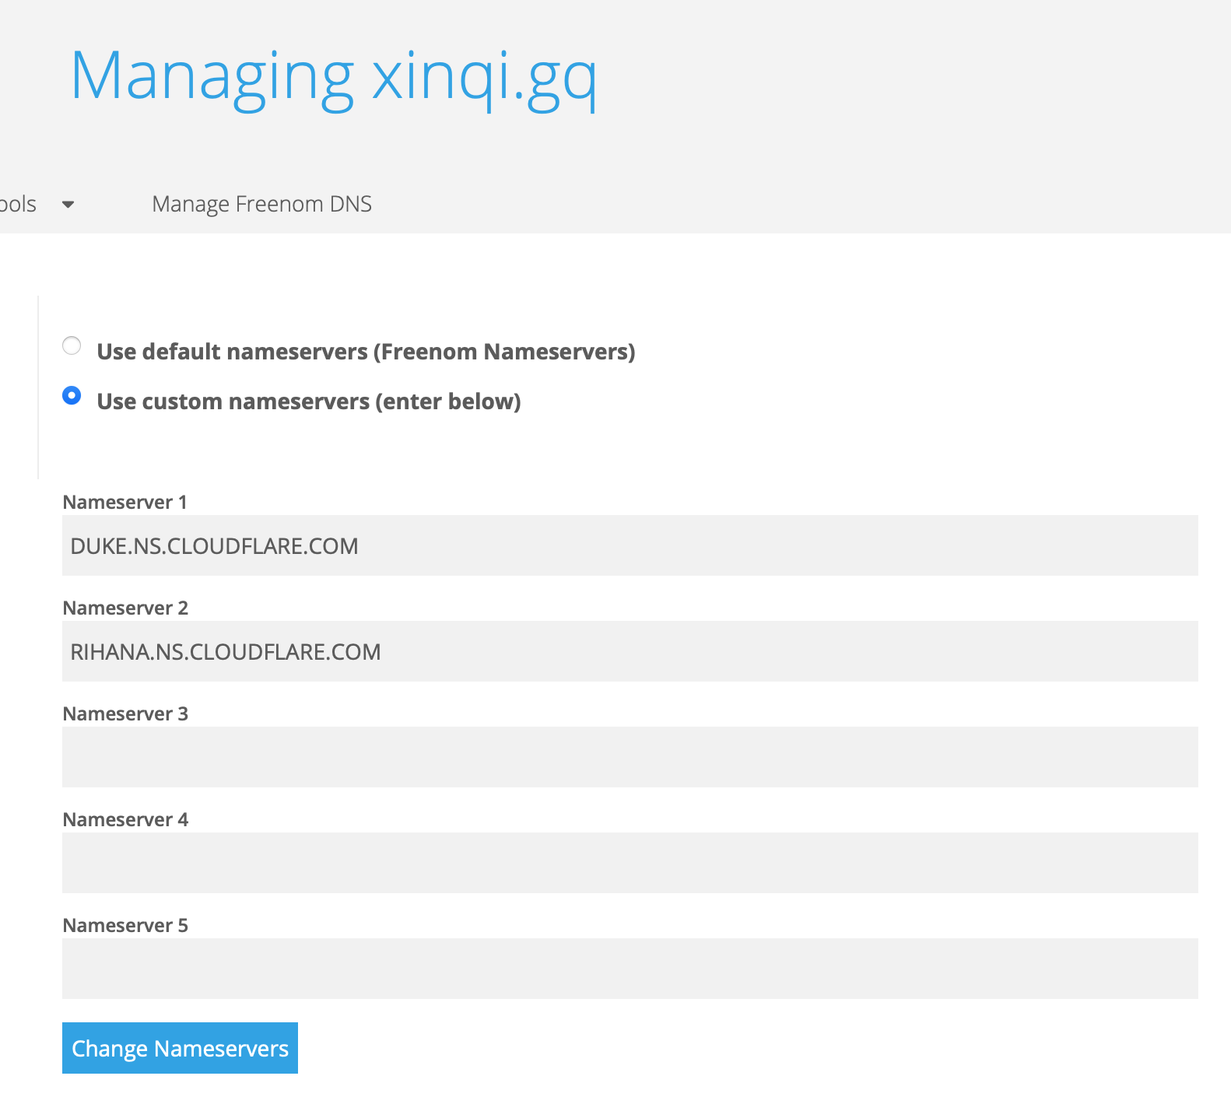The height and width of the screenshot is (1111, 1231).
Task: Click the Use default nameservers label text
Action: pyautogui.click(x=366, y=352)
